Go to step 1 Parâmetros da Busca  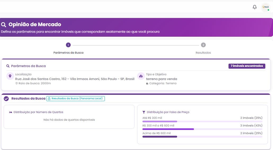click(x=68, y=45)
